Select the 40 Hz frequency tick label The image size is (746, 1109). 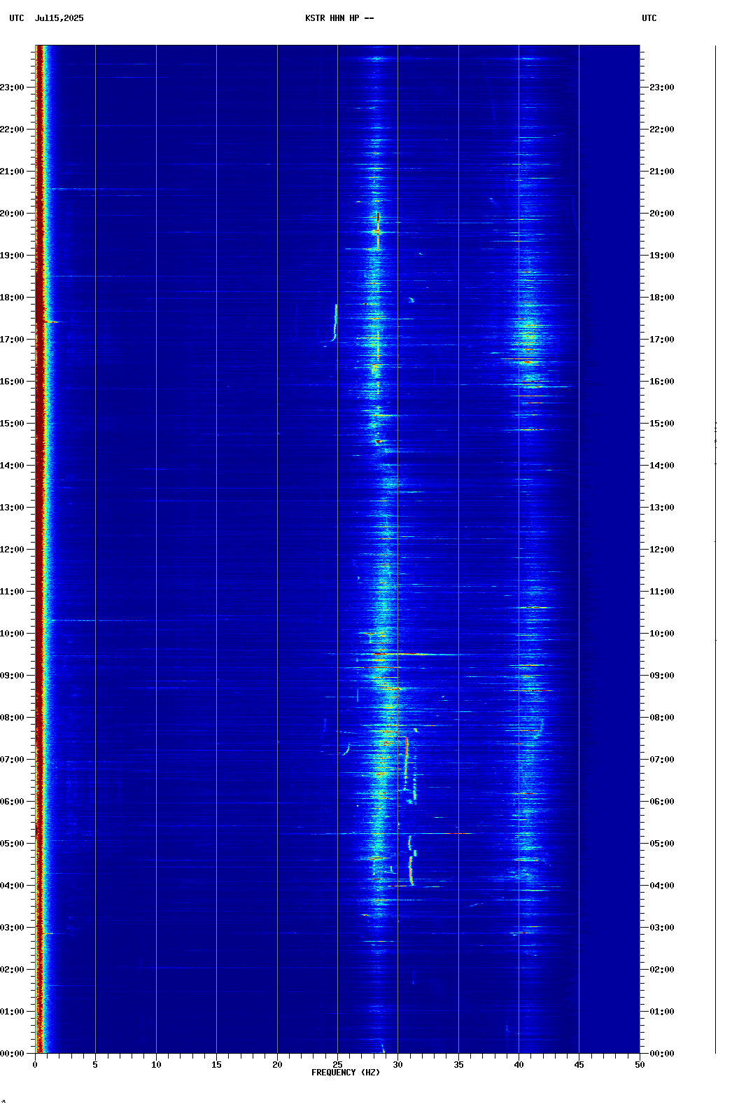(519, 1065)
